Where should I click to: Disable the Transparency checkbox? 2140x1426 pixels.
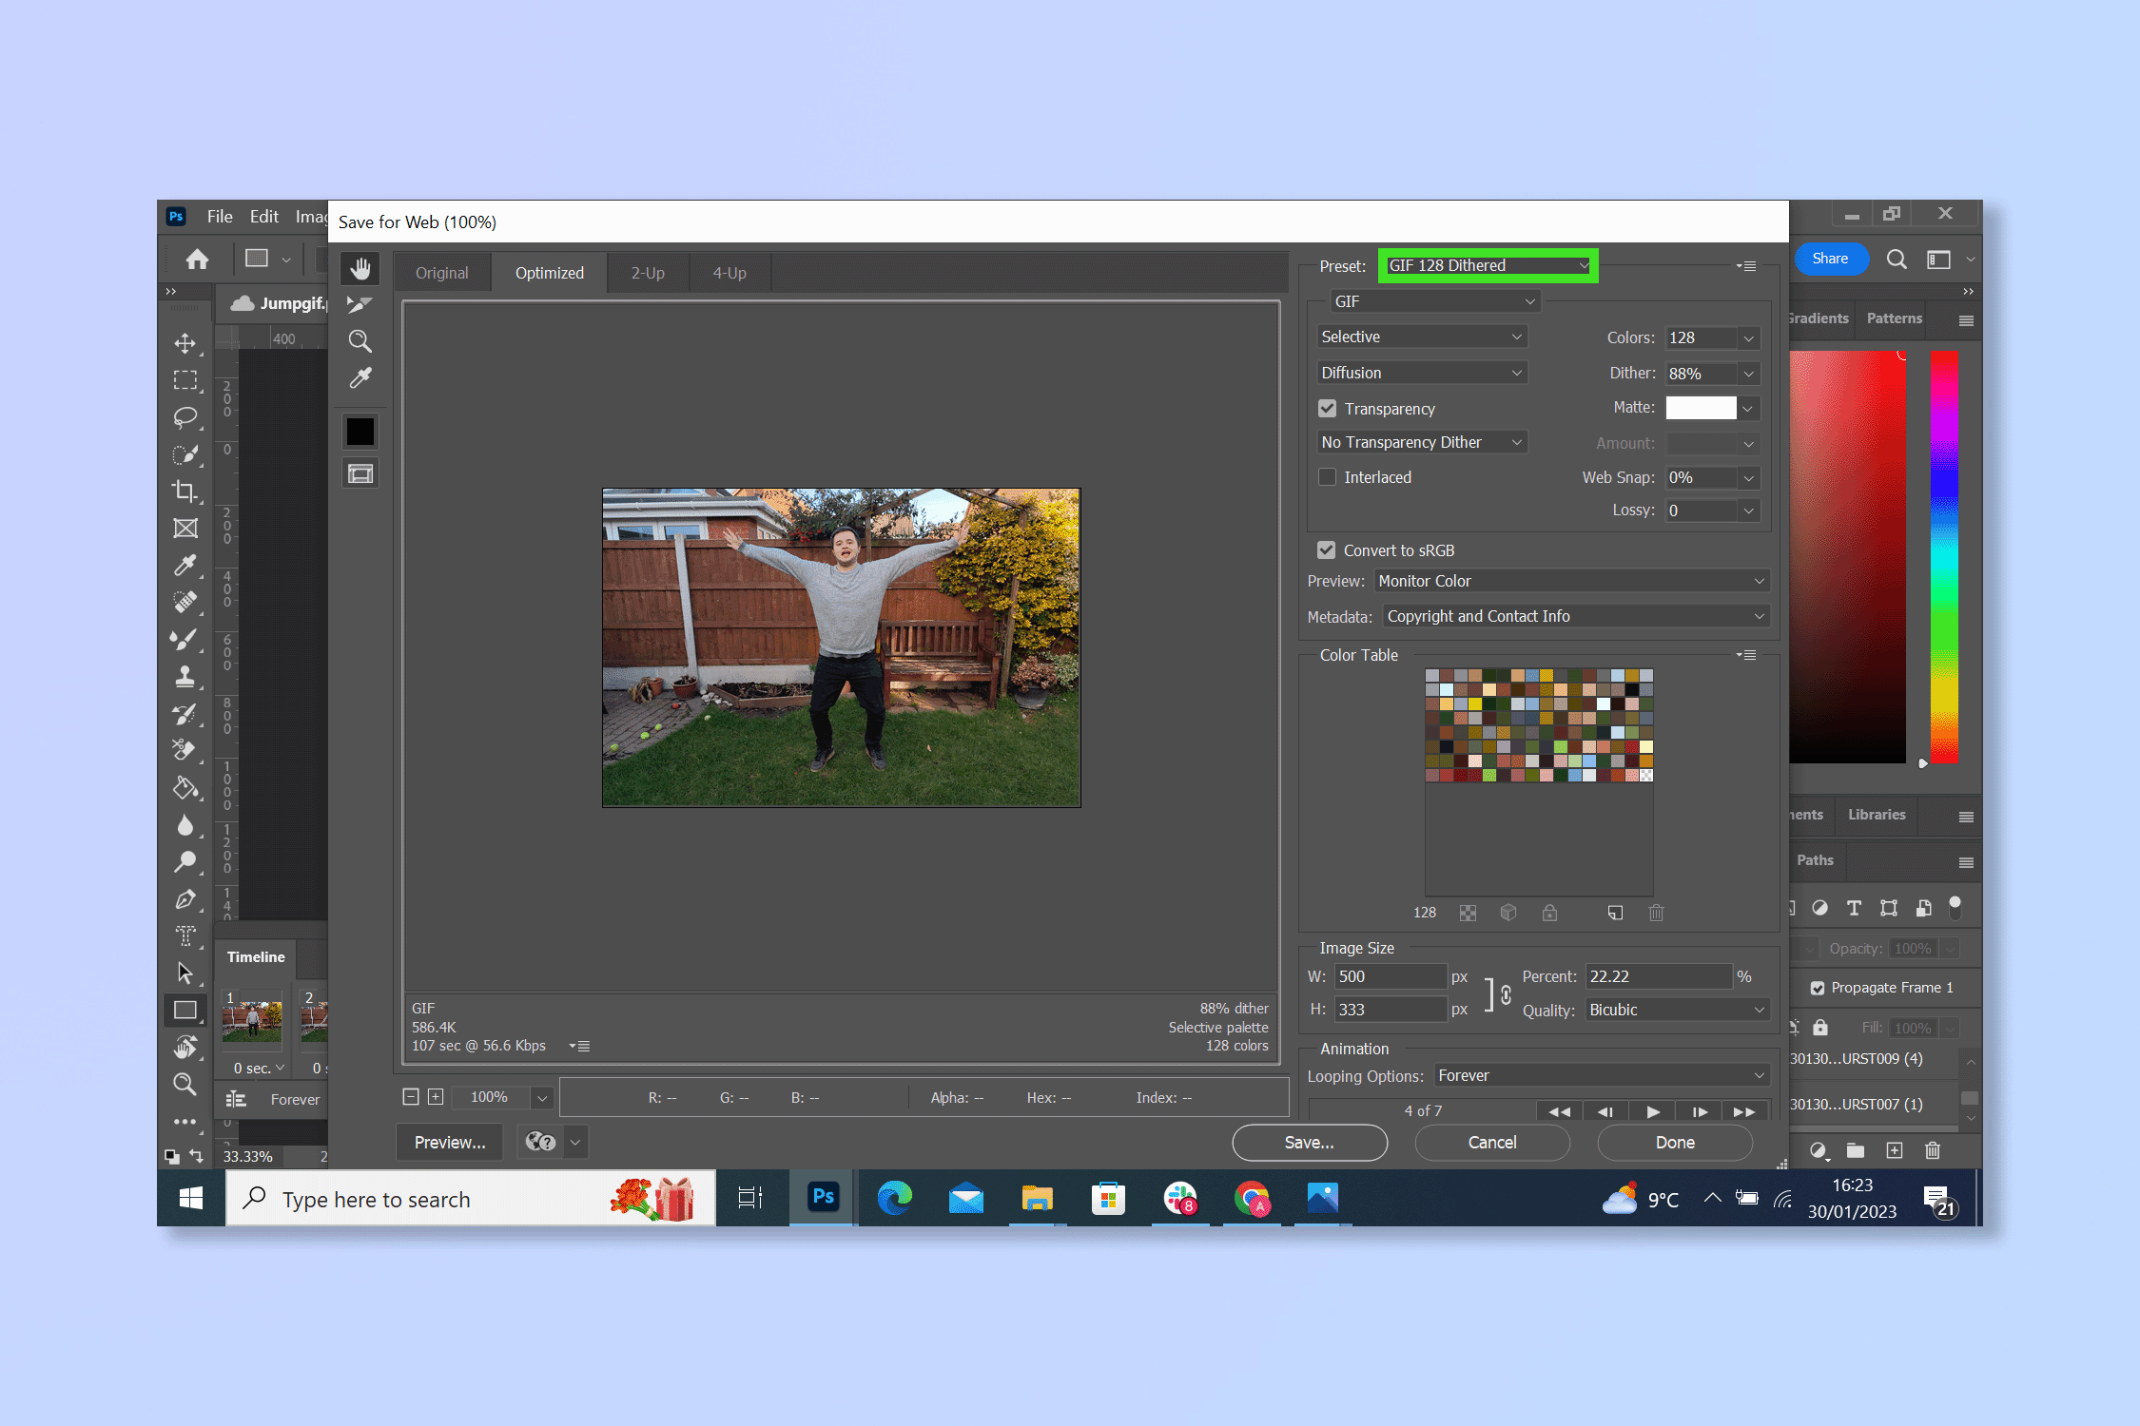click(1328, 408)
